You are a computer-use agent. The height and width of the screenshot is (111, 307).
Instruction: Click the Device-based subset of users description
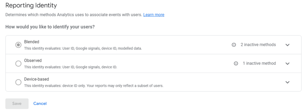click(94, 86)
